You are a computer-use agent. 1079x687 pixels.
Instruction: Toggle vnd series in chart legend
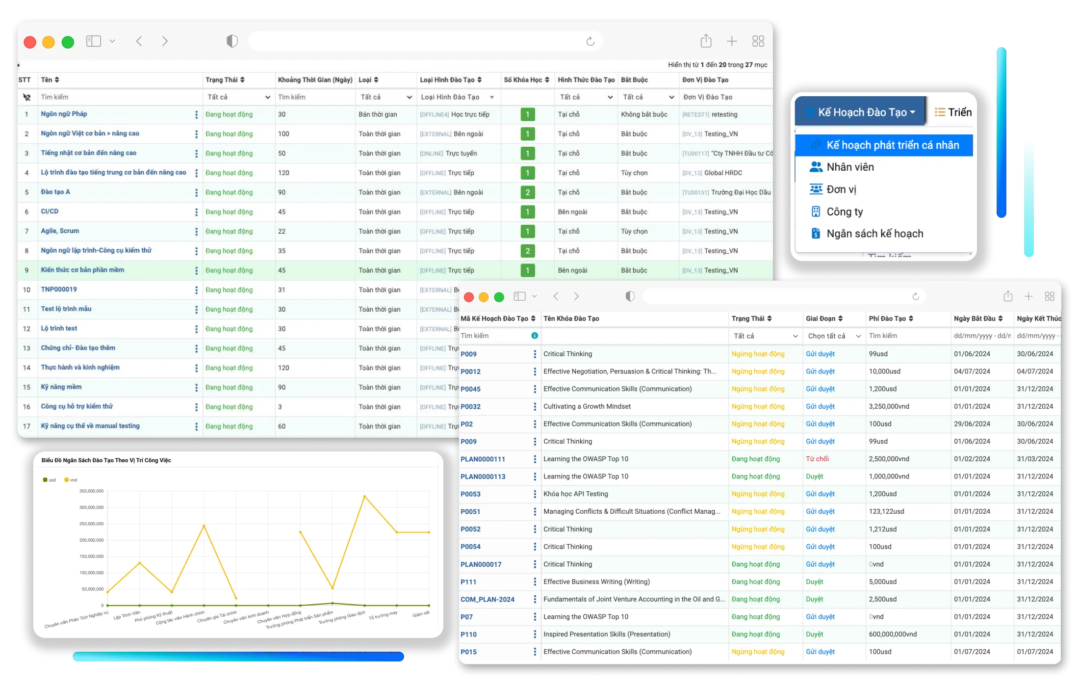[x=71, y=480]
